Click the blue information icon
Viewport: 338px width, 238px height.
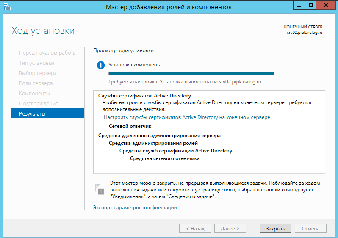click(x=101, y=65)
